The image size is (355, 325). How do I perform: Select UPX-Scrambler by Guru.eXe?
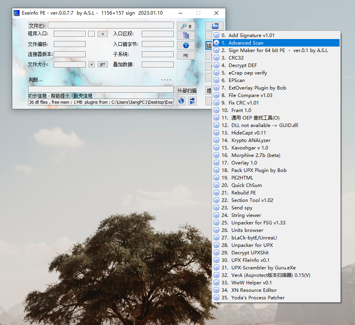point(276,267)
